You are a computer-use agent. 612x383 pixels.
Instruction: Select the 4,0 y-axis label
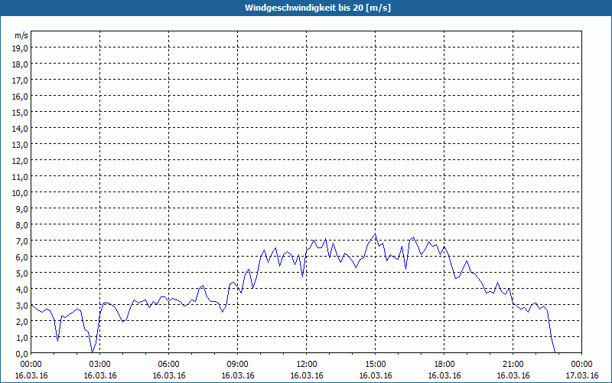coord(23,290)
